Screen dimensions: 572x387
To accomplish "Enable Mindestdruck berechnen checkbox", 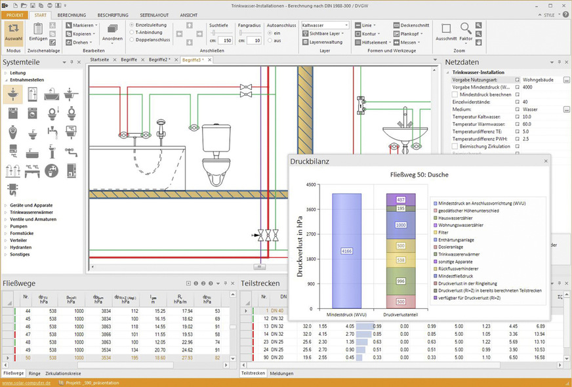I will tap(455, 94).
